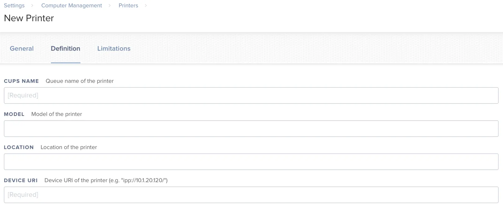Navigate to Computer Management via breadcrumb
This screenshot has width=503, height=207.
pyautogui.click(x=71, y=5)
